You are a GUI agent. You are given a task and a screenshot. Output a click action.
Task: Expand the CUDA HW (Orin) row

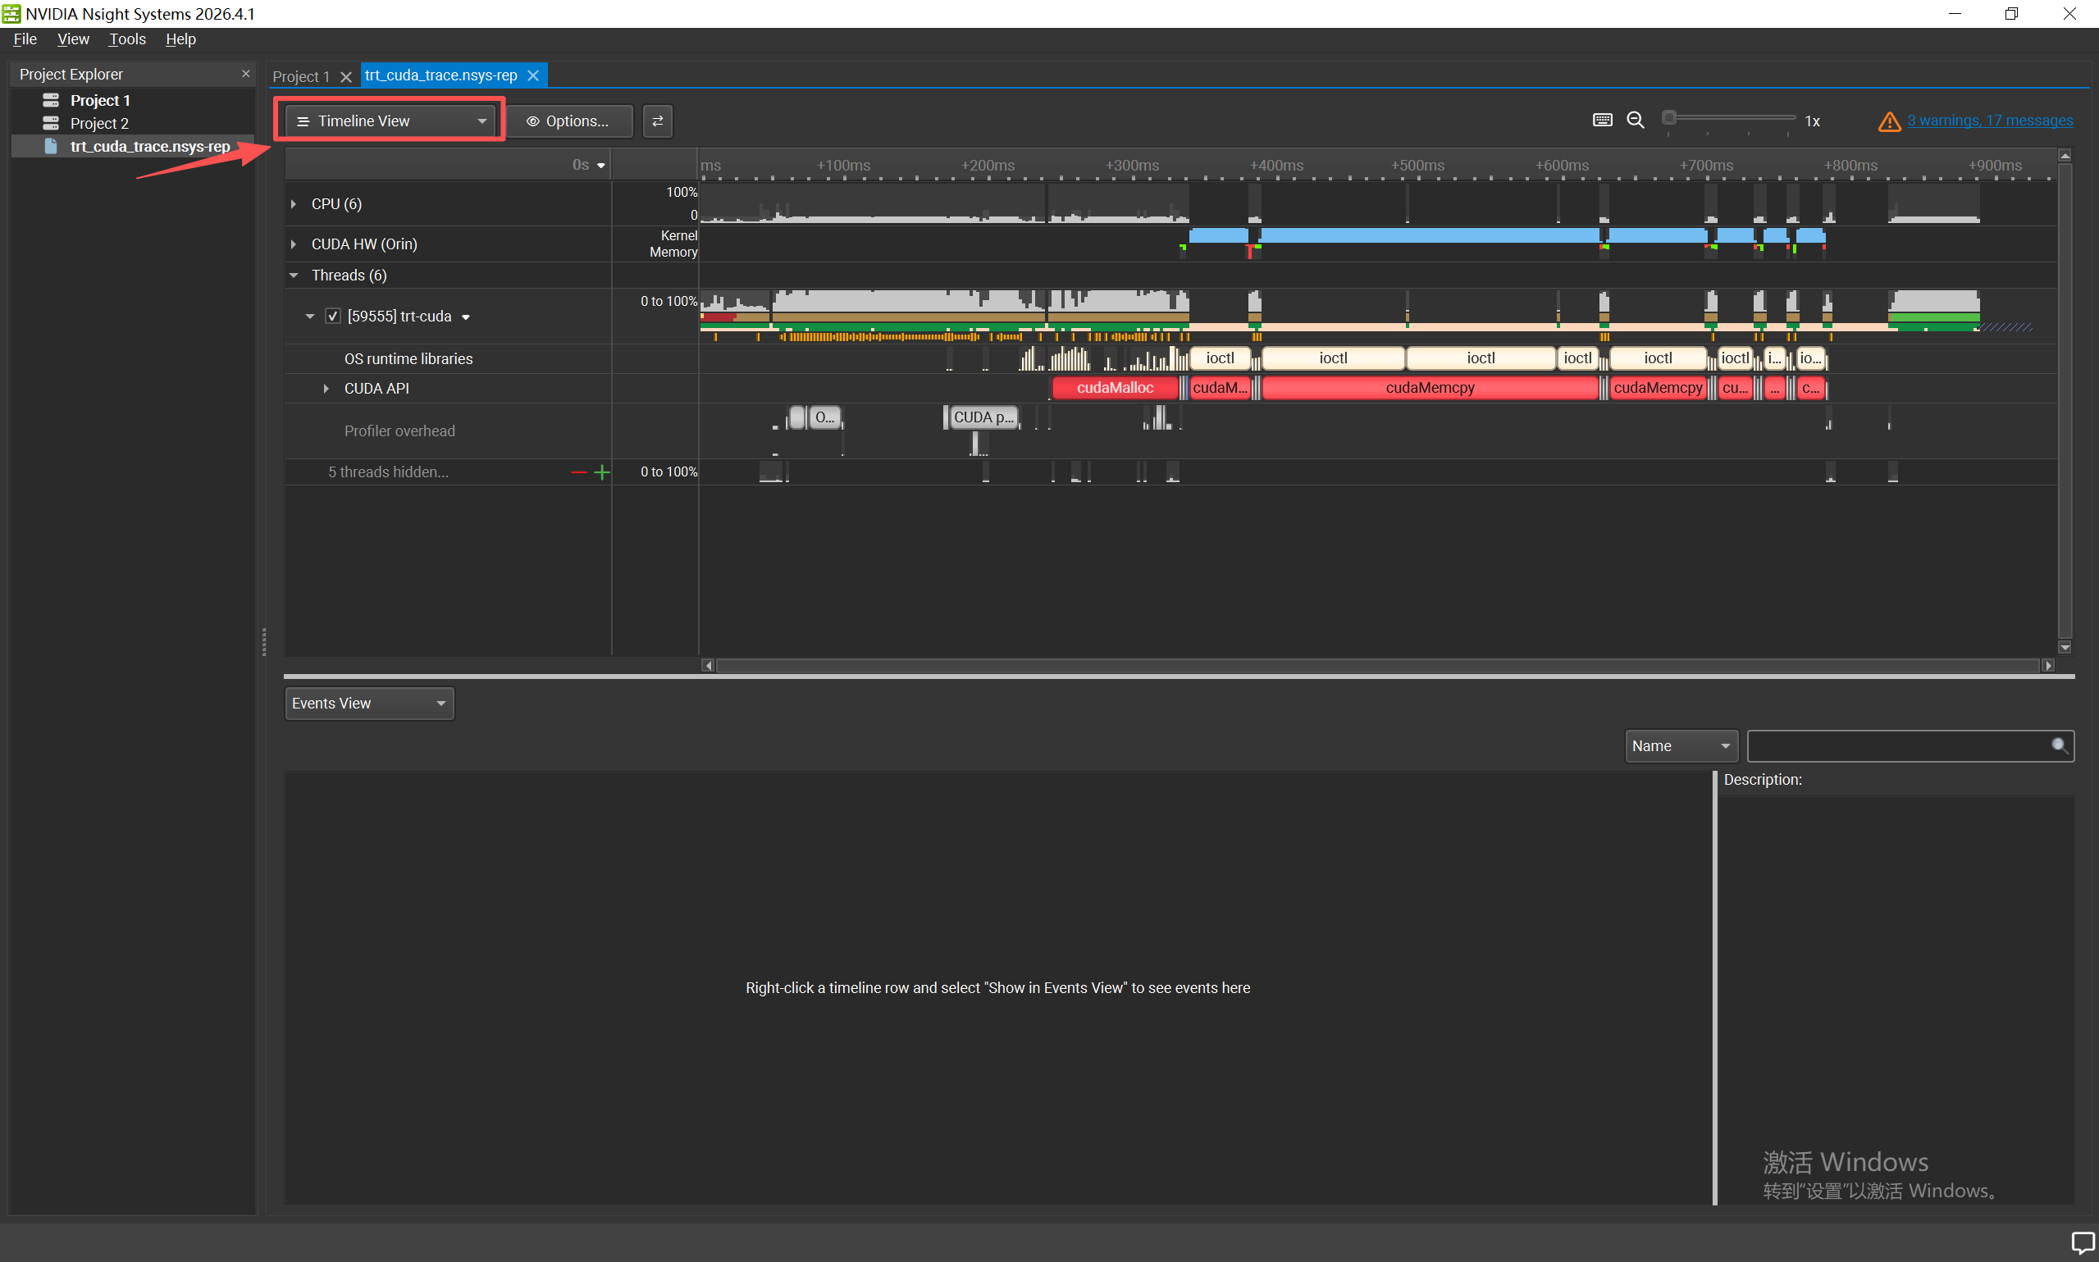point(294,244)
